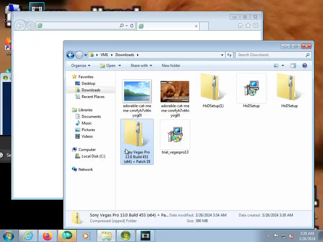Open the taskbar clock and date
The width and height of the screenshot is (323, 242).
307,236
